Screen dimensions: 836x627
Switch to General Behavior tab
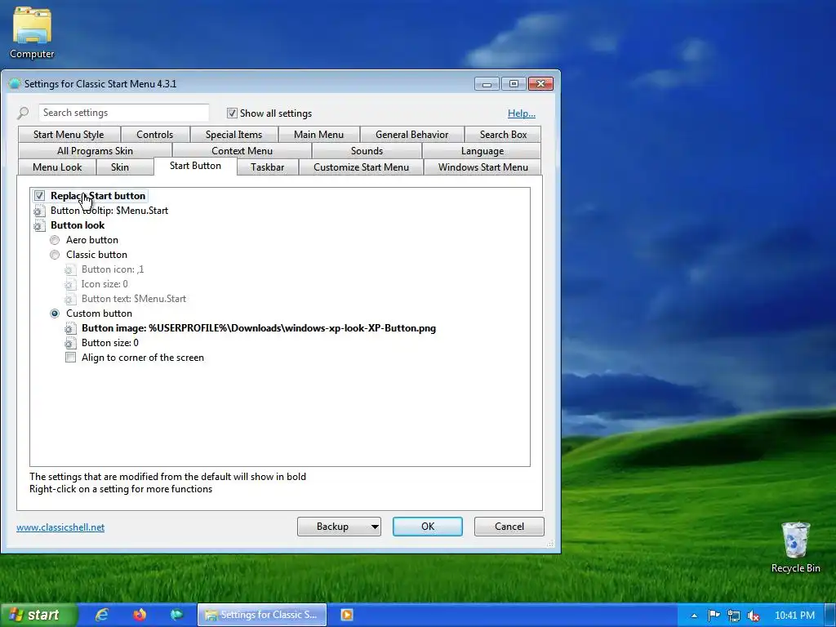[411, 135]
